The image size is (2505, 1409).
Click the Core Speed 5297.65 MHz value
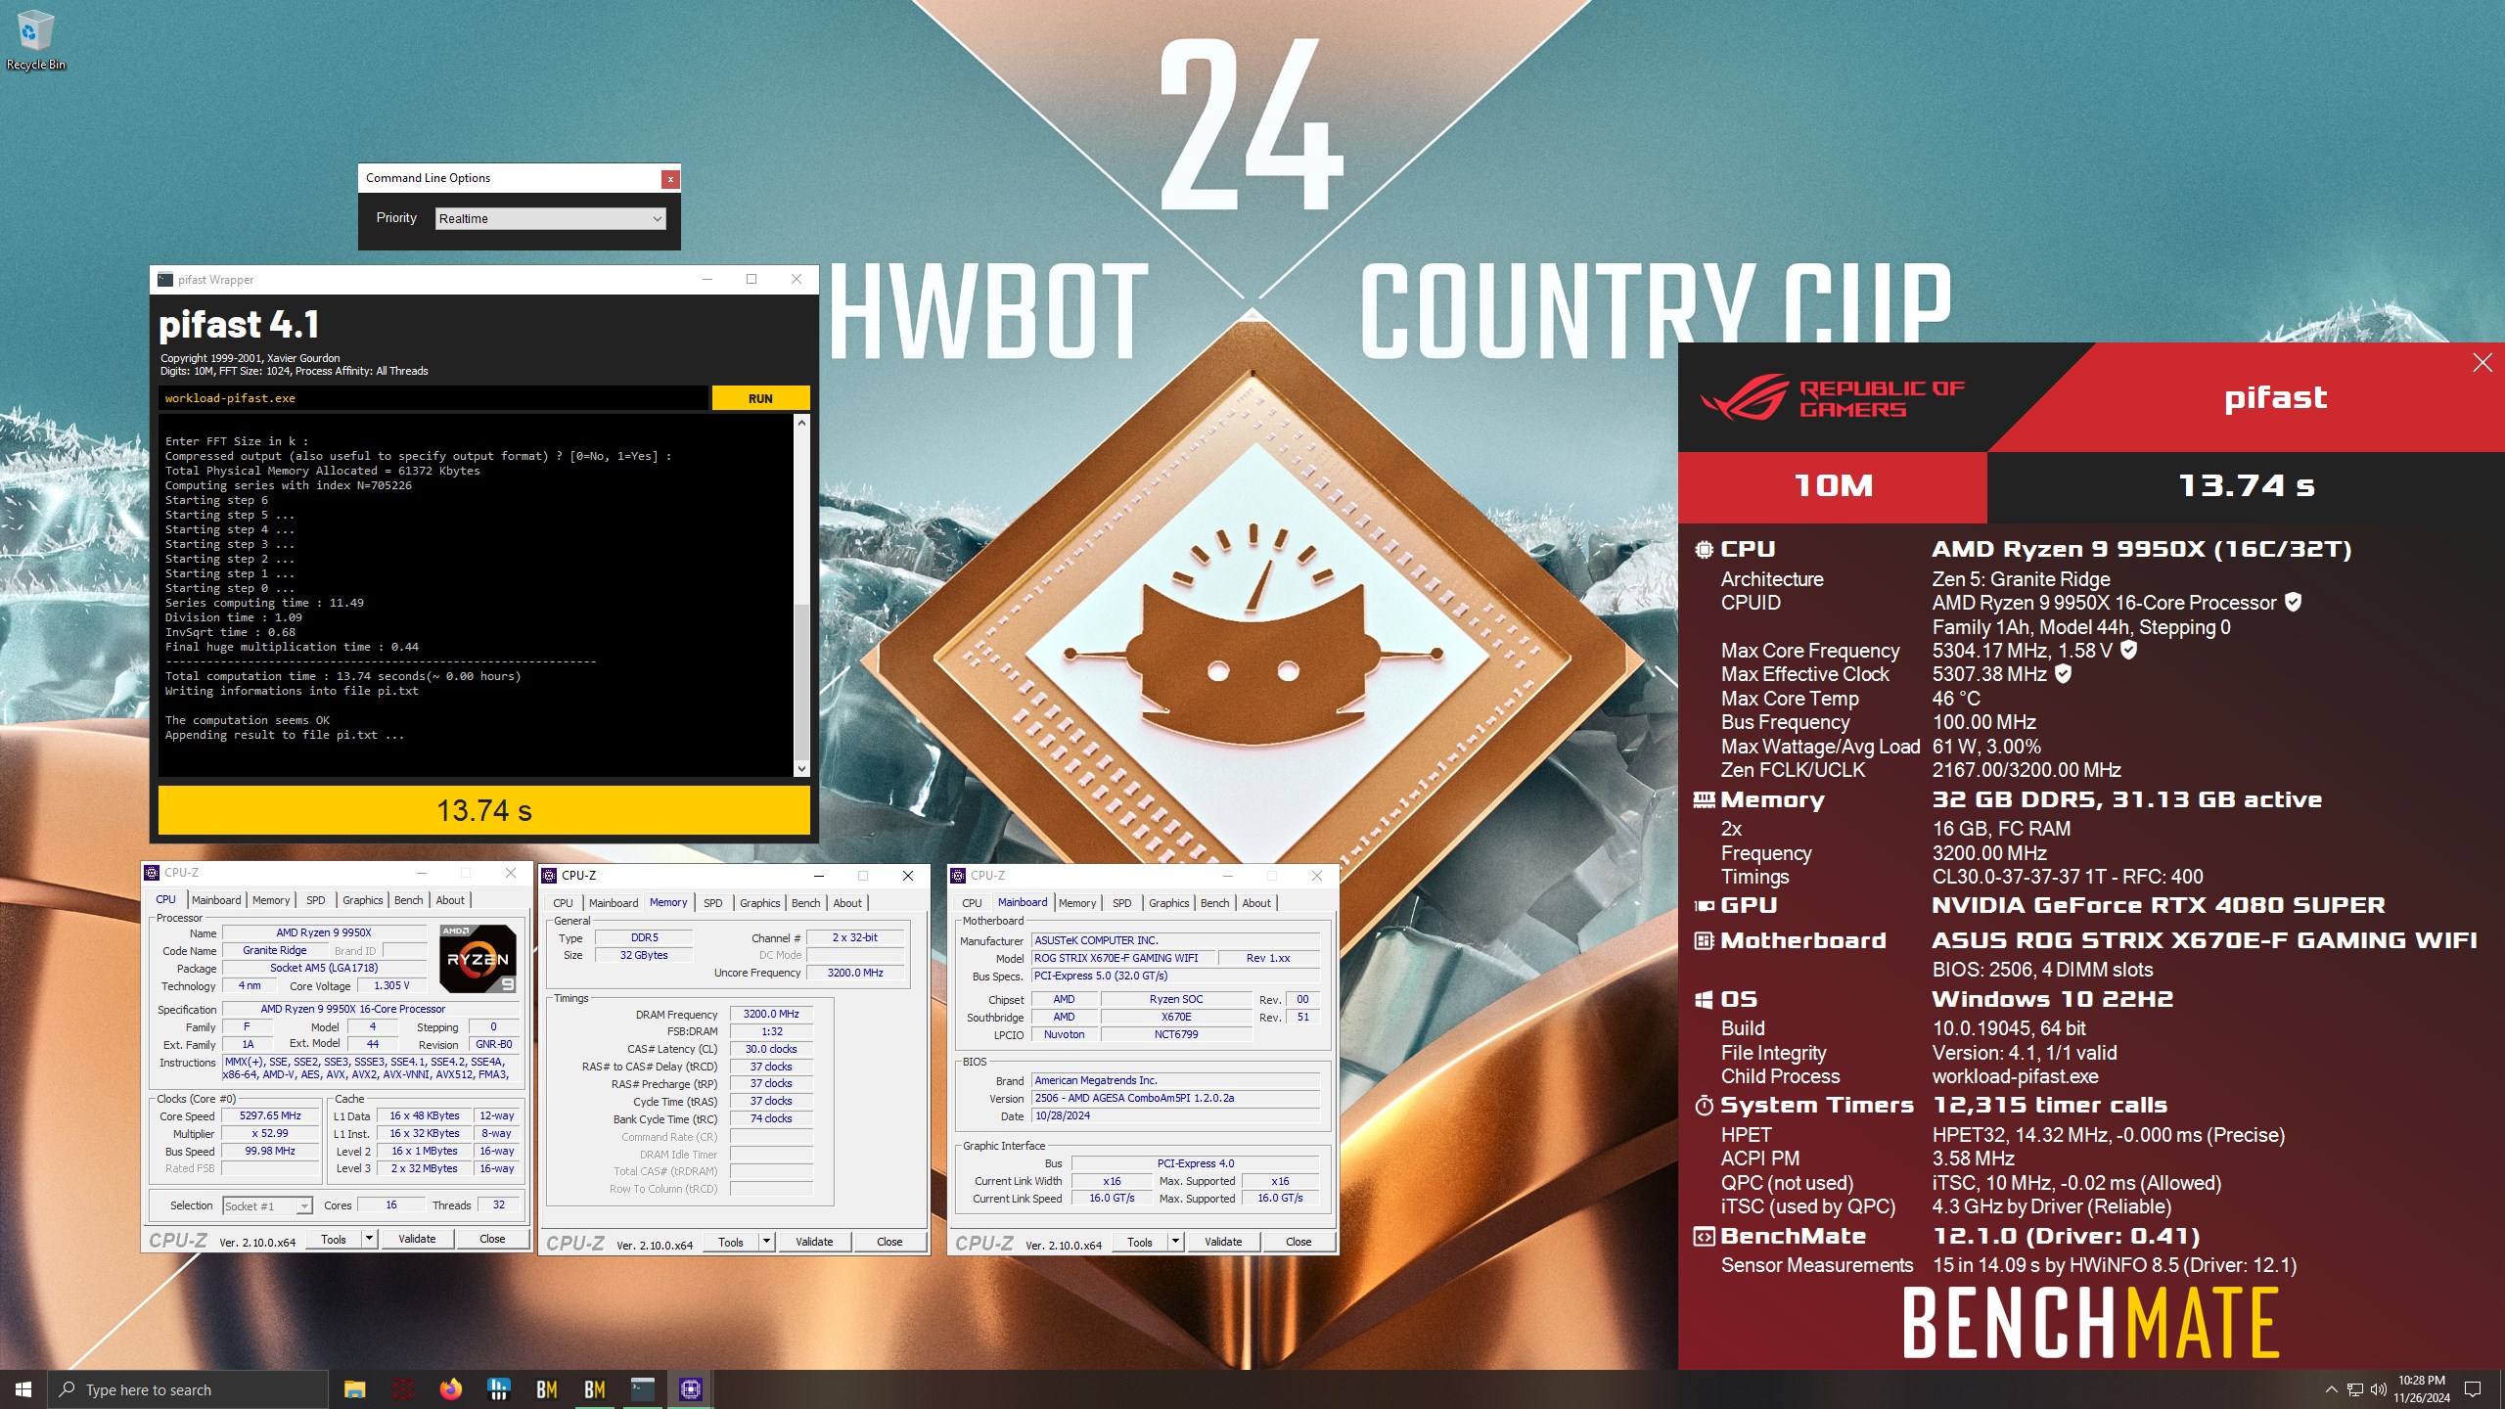(271, 1115)
